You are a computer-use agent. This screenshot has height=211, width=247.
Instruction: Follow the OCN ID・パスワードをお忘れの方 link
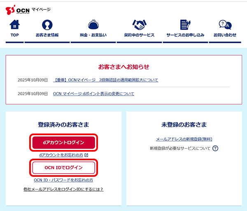(63, 180)
